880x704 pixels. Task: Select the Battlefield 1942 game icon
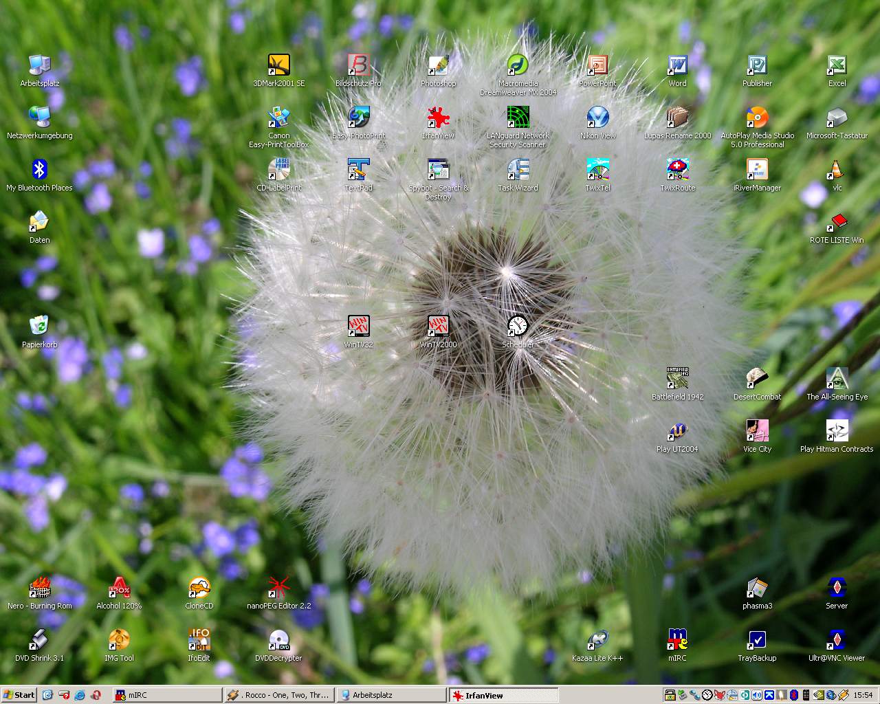click(677, 379)
